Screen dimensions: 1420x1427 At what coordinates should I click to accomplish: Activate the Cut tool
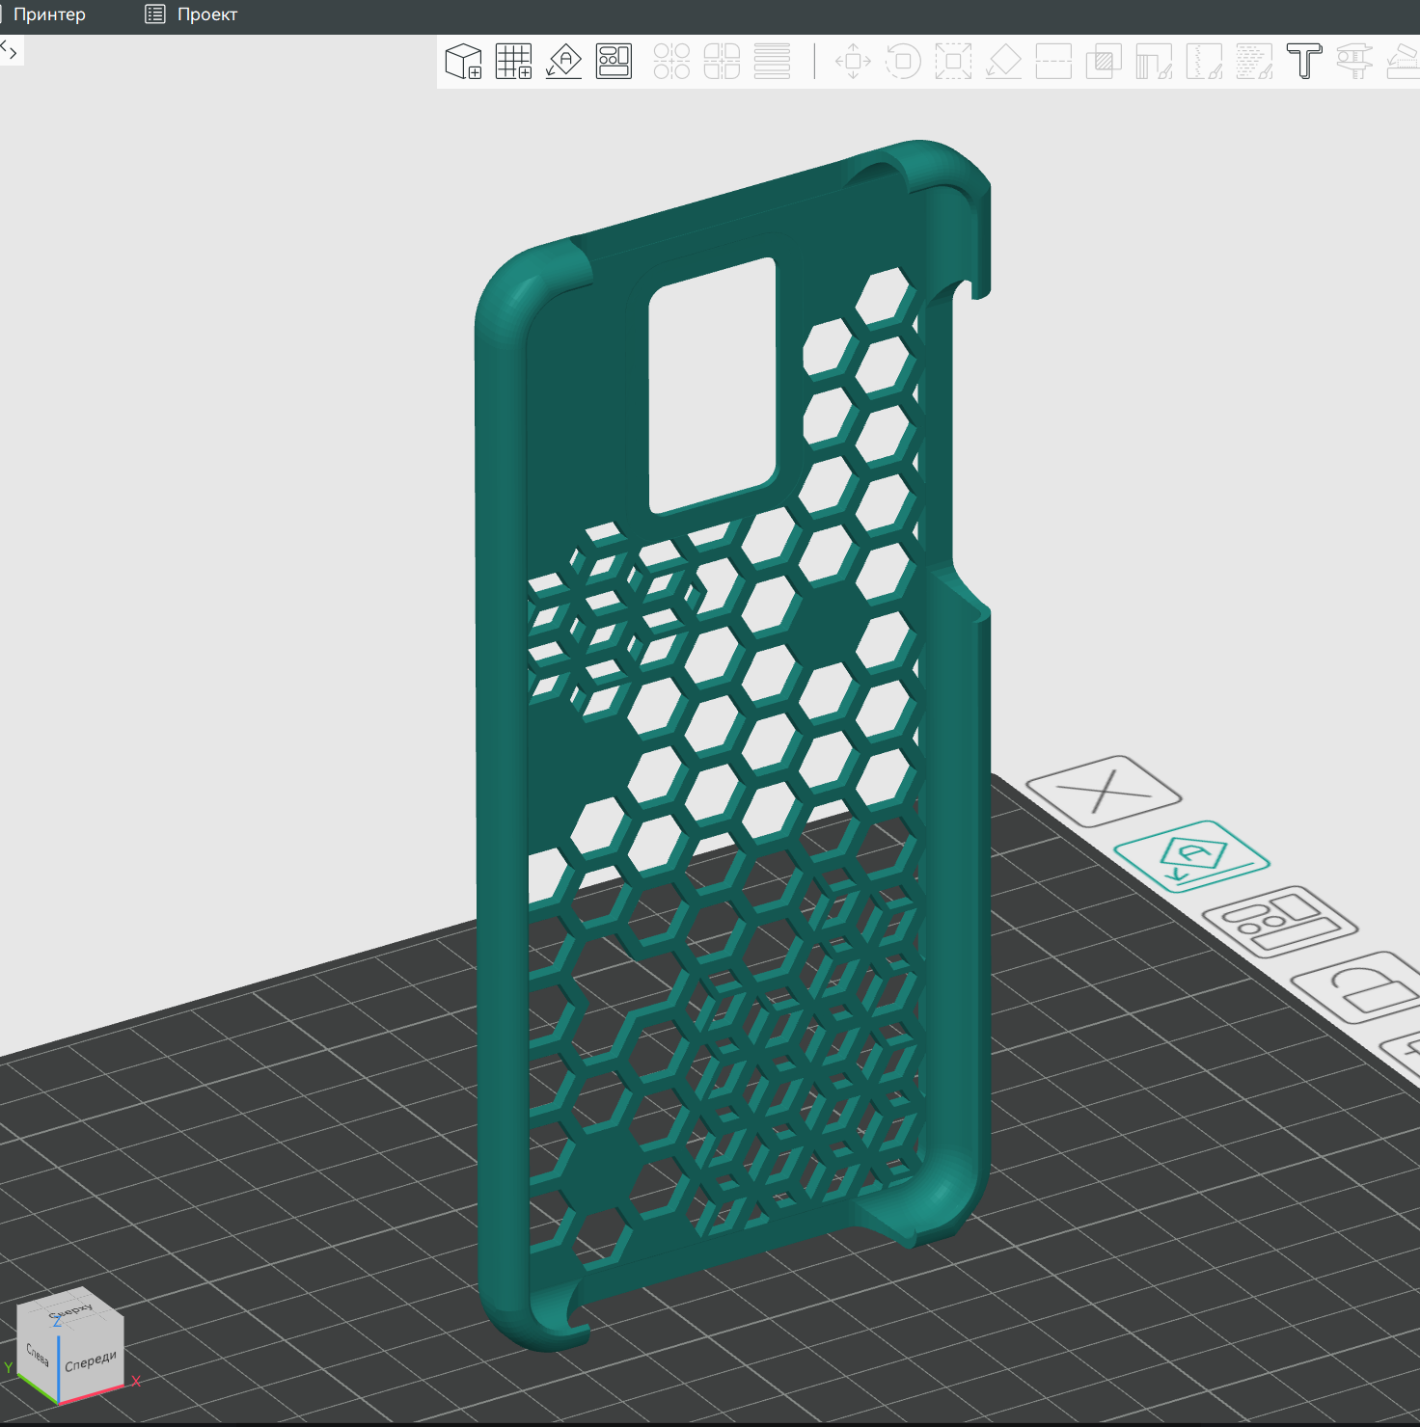[1053, 62]
